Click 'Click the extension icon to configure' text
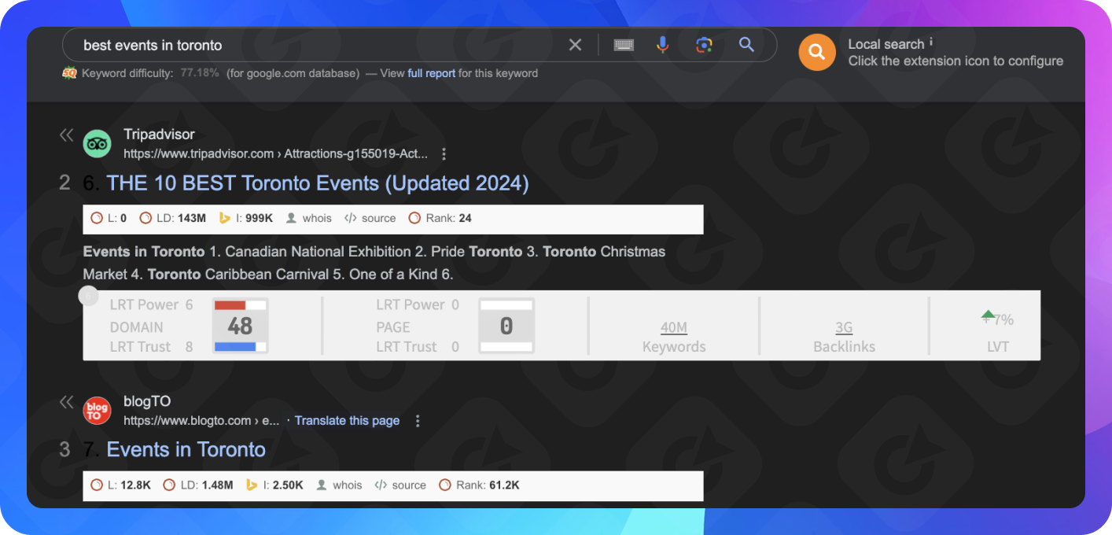Screen dimensions: 1112x535 (956, 61)
